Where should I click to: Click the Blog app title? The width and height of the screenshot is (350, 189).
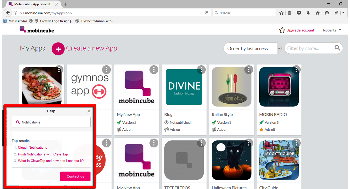tap(168, 115)
